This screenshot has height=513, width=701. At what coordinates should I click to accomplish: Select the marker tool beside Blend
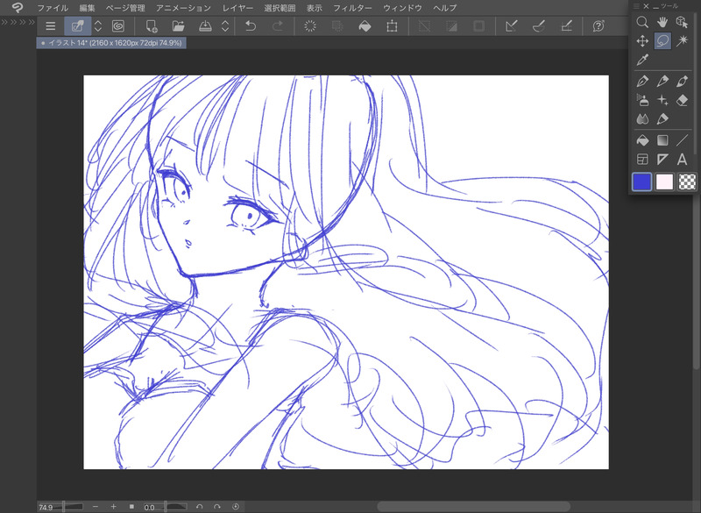point(662,119)
